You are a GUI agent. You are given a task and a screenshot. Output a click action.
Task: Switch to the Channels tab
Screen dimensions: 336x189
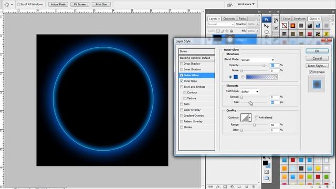click(x=229, y=19)
